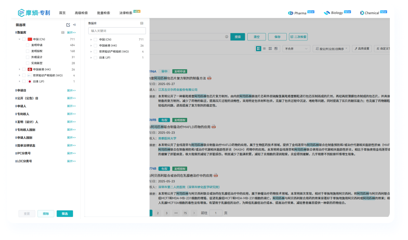Check 世界知识产权组织 (WO) in left filter
The height and width of the screenshot is (240, 408).
click(x=24, y=75)
